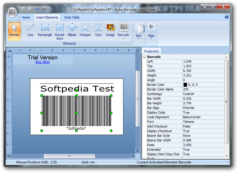The width and height of the screenshot is (238, 173).
Task: Toggle the Display Code True value
Action: (x=203, y=112)
